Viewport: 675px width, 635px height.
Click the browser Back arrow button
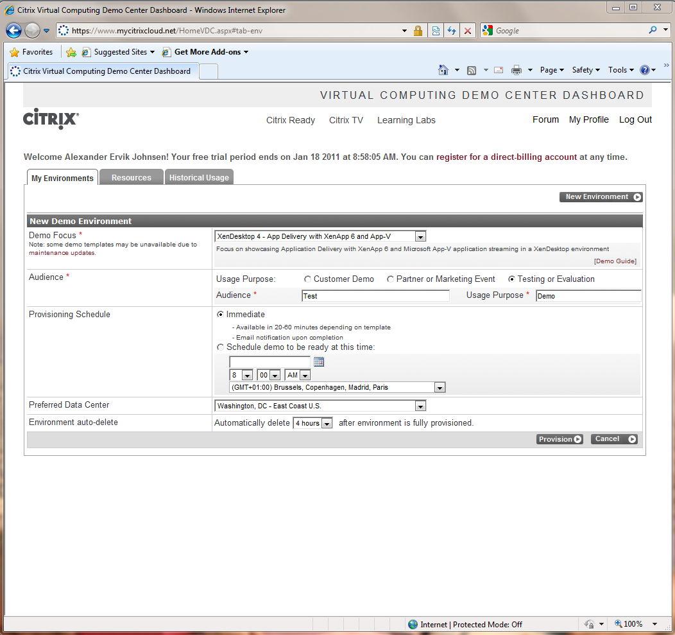(13, 31)
